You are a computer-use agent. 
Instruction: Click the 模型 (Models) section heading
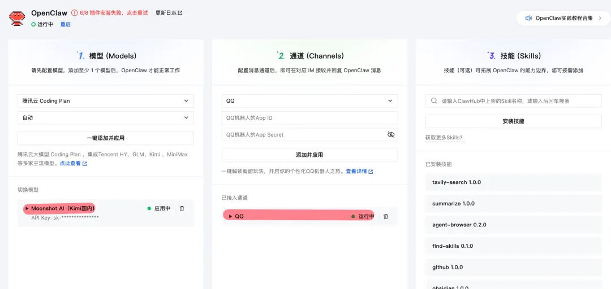[113, 56]
